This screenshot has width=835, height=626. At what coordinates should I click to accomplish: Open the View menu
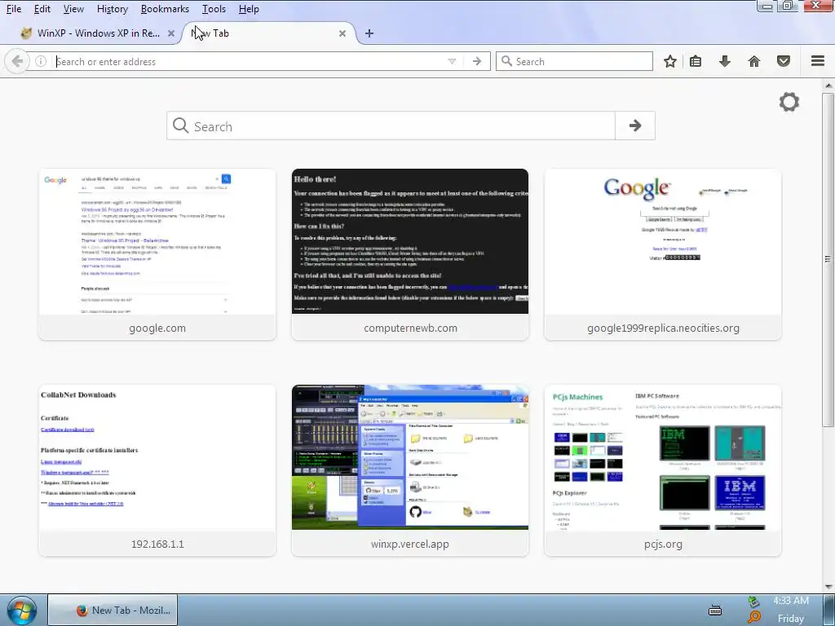pos(73,9)
